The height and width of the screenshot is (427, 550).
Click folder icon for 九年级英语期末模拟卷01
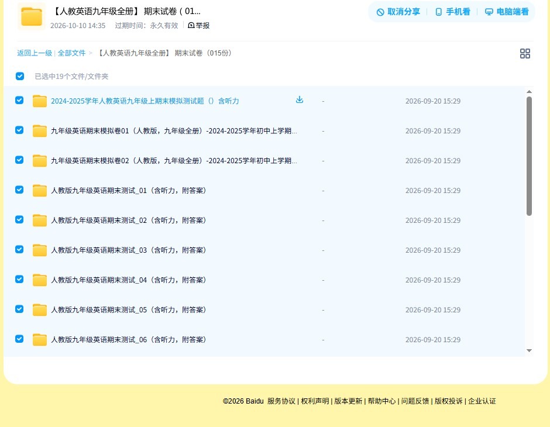coord(40,131)
